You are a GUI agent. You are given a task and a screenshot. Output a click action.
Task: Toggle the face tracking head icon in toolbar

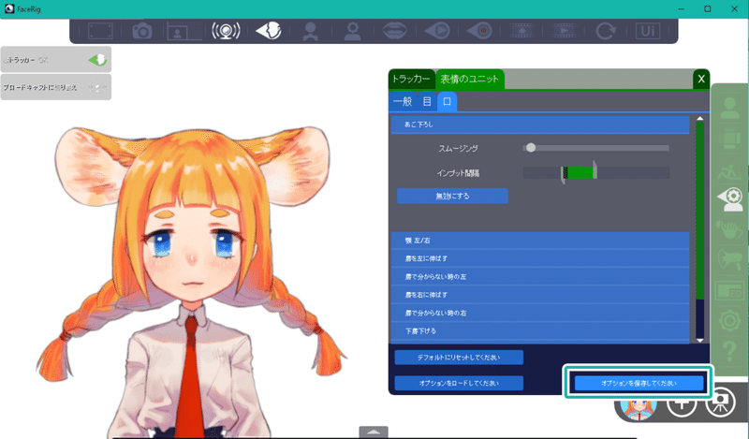[269, 31]
